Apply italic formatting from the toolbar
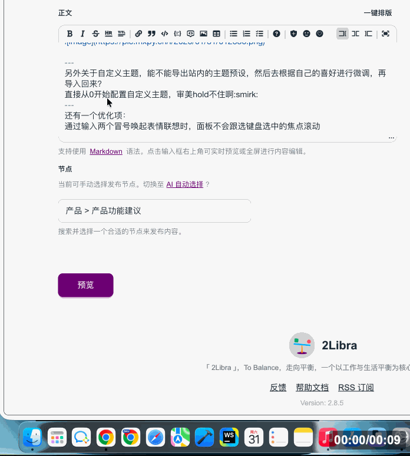The image size is (410, 456). (x=82, y=34)
